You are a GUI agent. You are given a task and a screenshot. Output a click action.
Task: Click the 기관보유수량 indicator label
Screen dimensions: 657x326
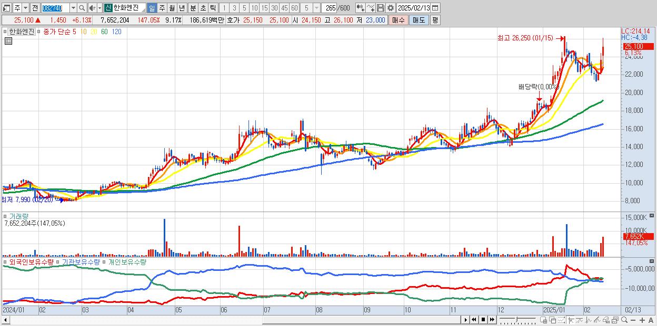coord(81,261)
